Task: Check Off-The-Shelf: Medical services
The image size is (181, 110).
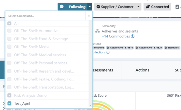Action: 9,55
